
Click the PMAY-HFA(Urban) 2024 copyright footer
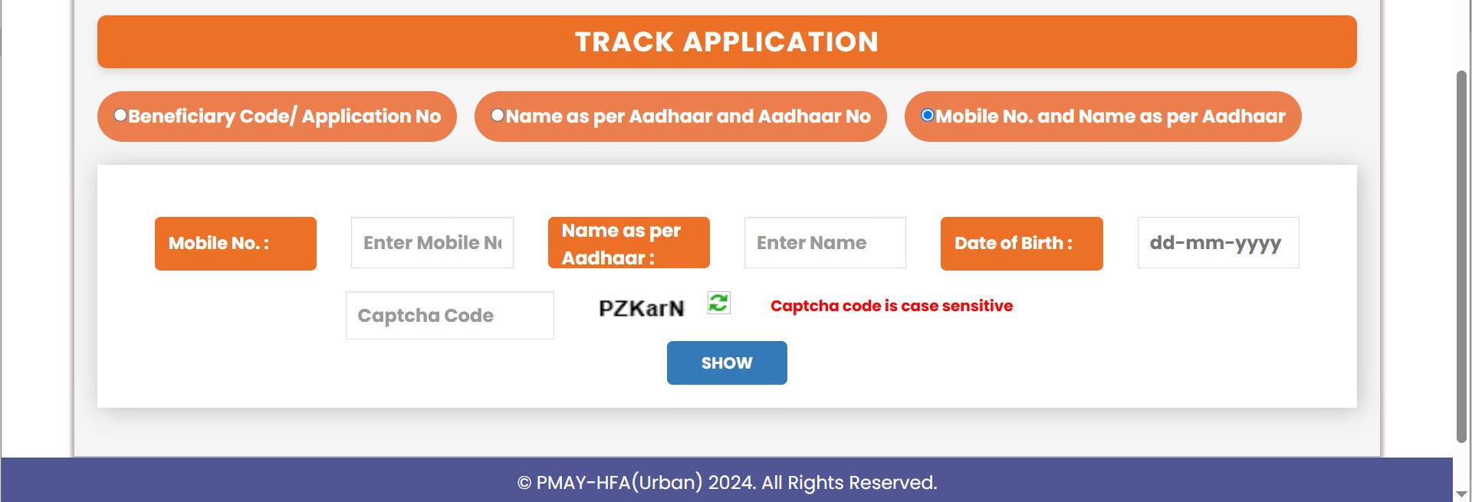[x=727, y=482]
